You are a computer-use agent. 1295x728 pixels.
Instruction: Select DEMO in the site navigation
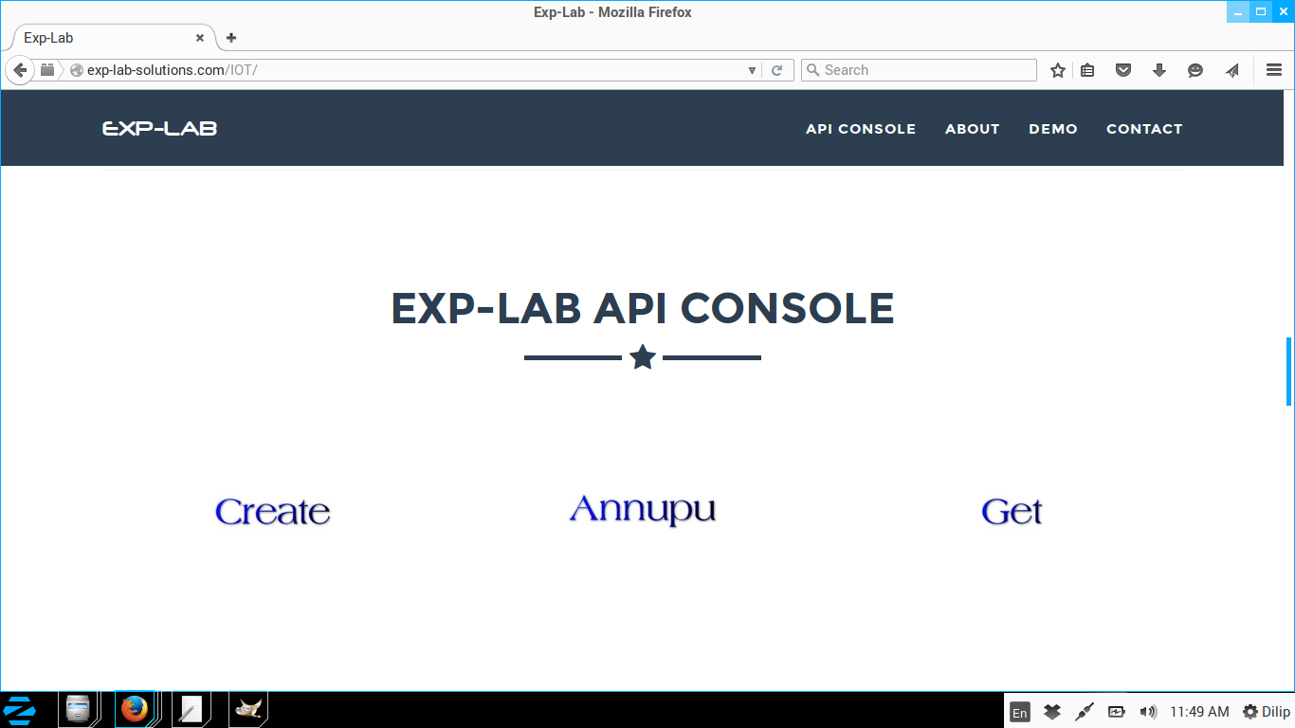(1053, 128)
